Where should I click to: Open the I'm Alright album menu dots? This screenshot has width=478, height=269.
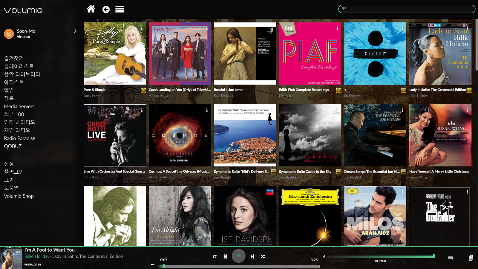click(x=207, y=192)
